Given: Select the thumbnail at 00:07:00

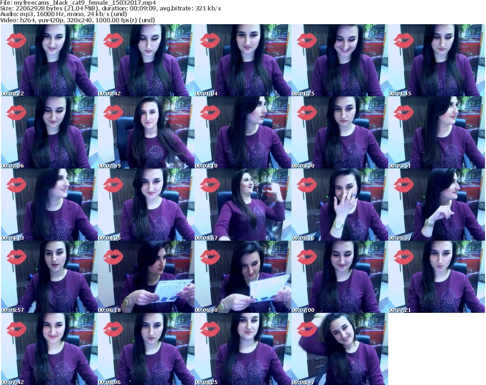Looking at the screenshot, I should point(340,277).
